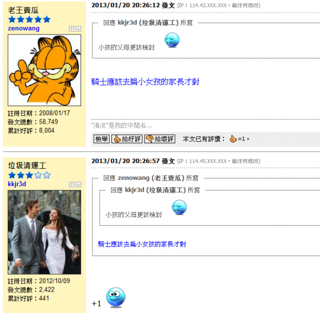Open kkjr3d user profile link
This screenshot has width=320, height=313.
point(16,184)
